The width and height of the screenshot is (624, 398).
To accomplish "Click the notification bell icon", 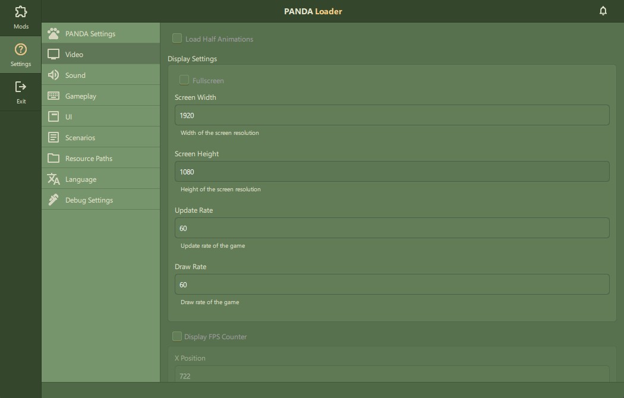I will pos(603,11).
